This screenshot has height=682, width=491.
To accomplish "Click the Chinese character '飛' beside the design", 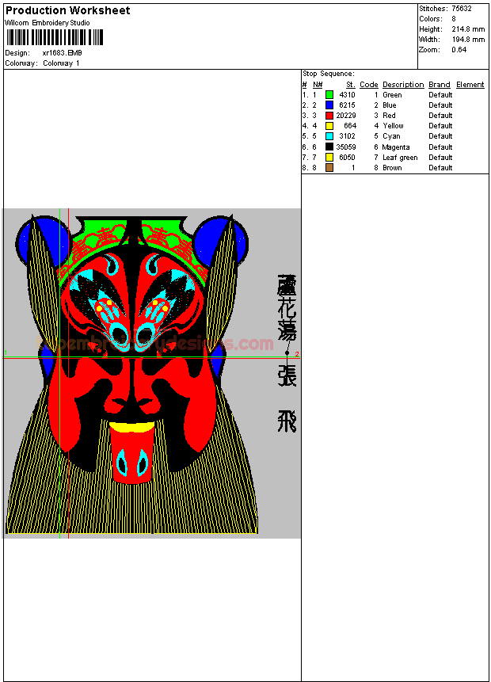I will point(287,421).
